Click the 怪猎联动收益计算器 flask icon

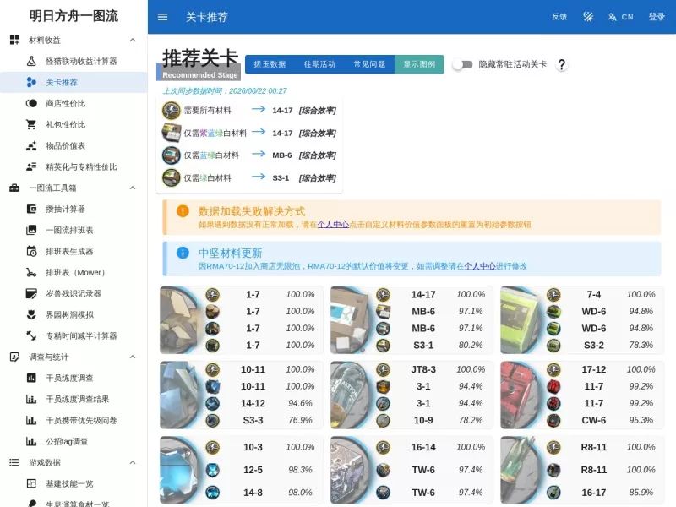coord(31,61)
